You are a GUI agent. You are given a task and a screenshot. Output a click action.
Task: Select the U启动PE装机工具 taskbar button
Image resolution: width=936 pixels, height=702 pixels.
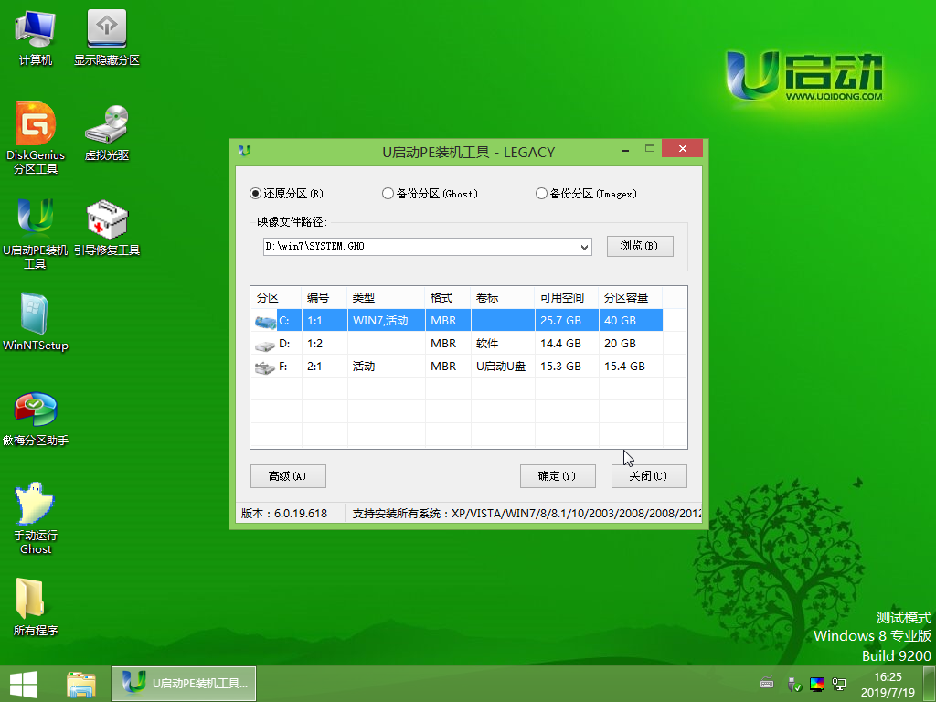[x=184, y=684]
